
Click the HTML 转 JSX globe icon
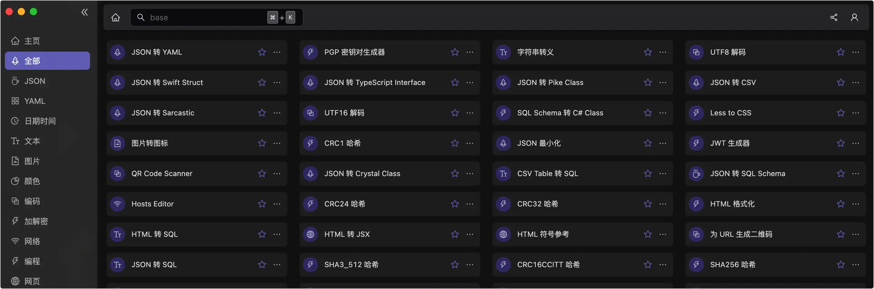click(x=310, y=234)
